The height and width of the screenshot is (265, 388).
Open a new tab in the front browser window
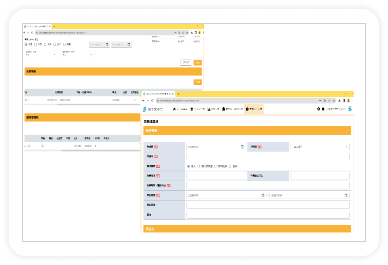pyautogui.click(x=178, y=94)
